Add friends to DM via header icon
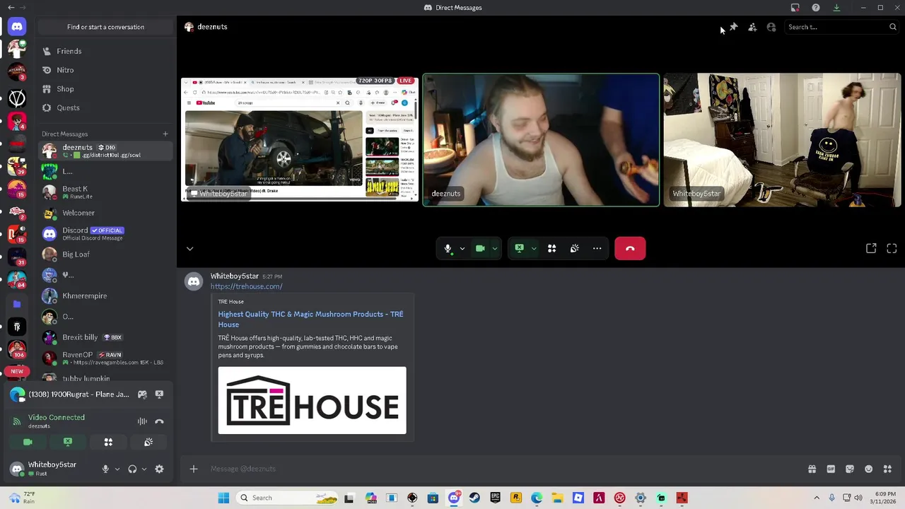This screenshot has width=905, height=509. pyautogui.click(x=752, y=27)
